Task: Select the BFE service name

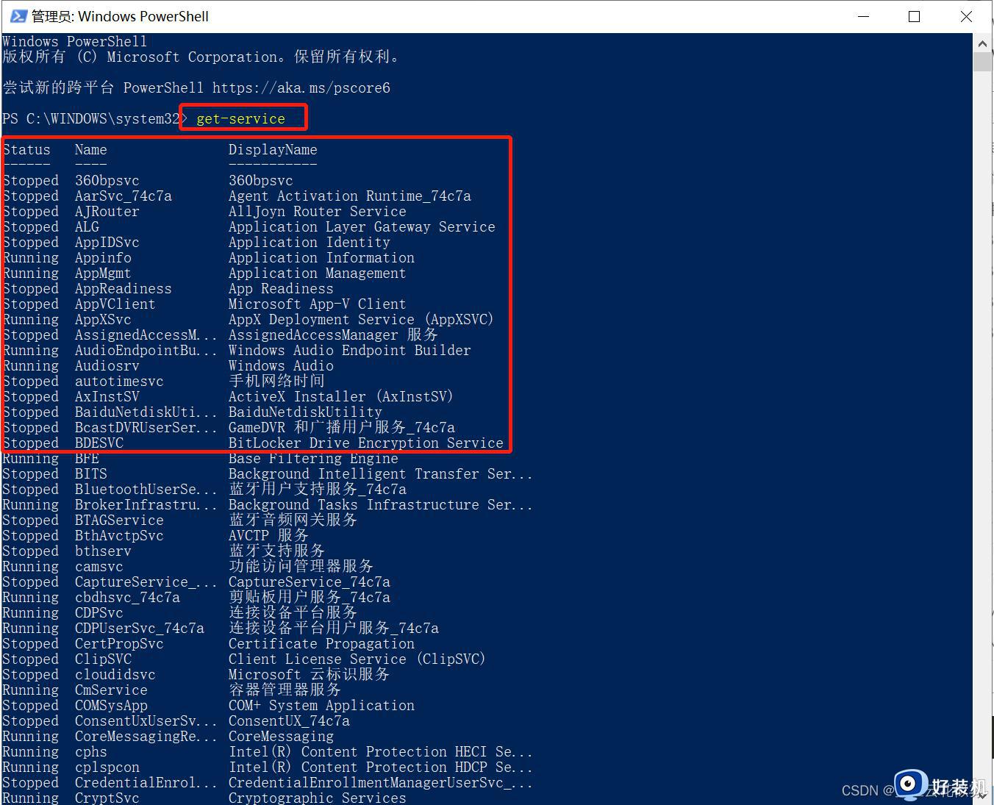Action: point(87,459)
